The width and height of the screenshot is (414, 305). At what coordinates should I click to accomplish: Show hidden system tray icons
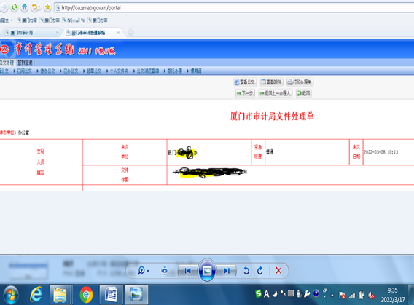pos(332,295)
